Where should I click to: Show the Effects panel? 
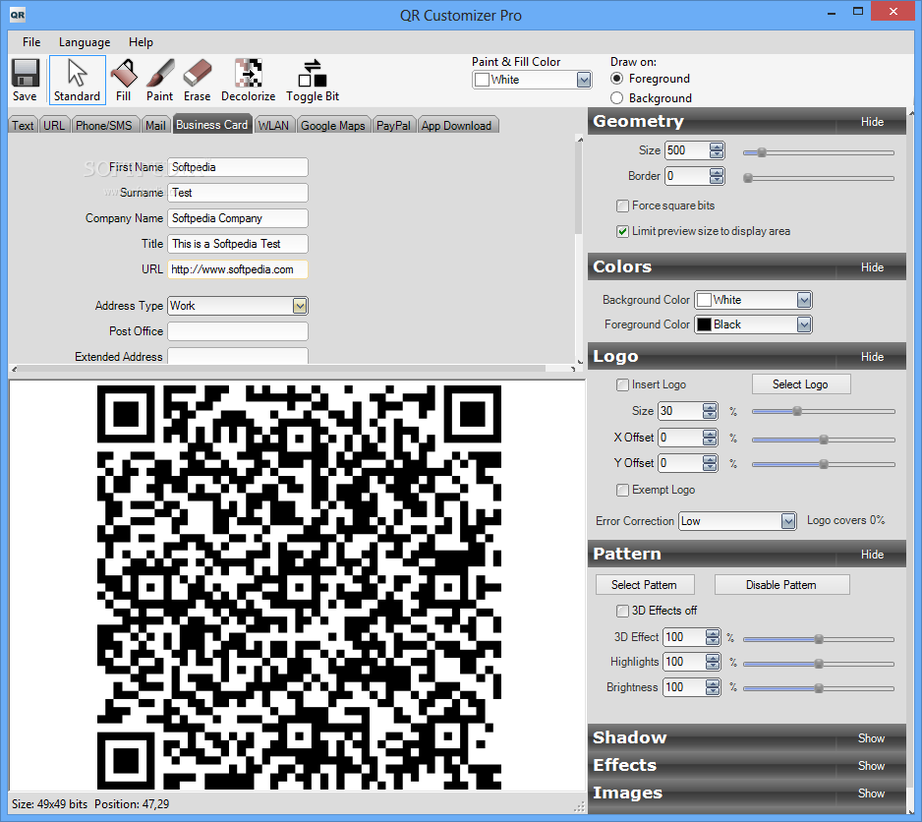[x=871, y=766]
